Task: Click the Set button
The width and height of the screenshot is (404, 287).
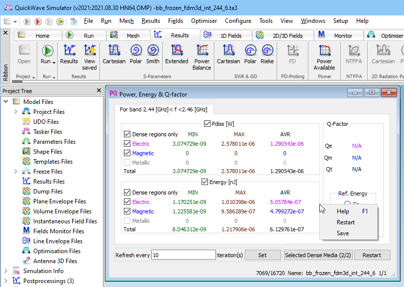Action: [263, 255]
